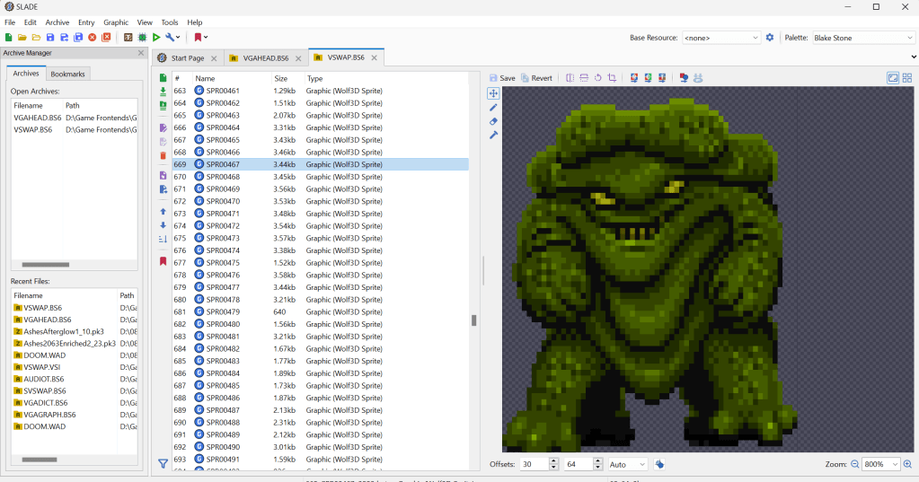Click the X offset input field

(533, 464)
